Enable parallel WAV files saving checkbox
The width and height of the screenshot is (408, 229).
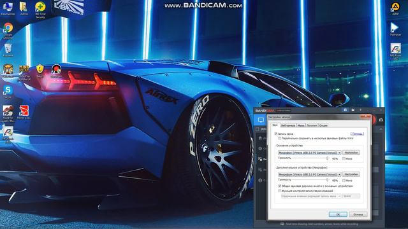click(x=280, y=139)
